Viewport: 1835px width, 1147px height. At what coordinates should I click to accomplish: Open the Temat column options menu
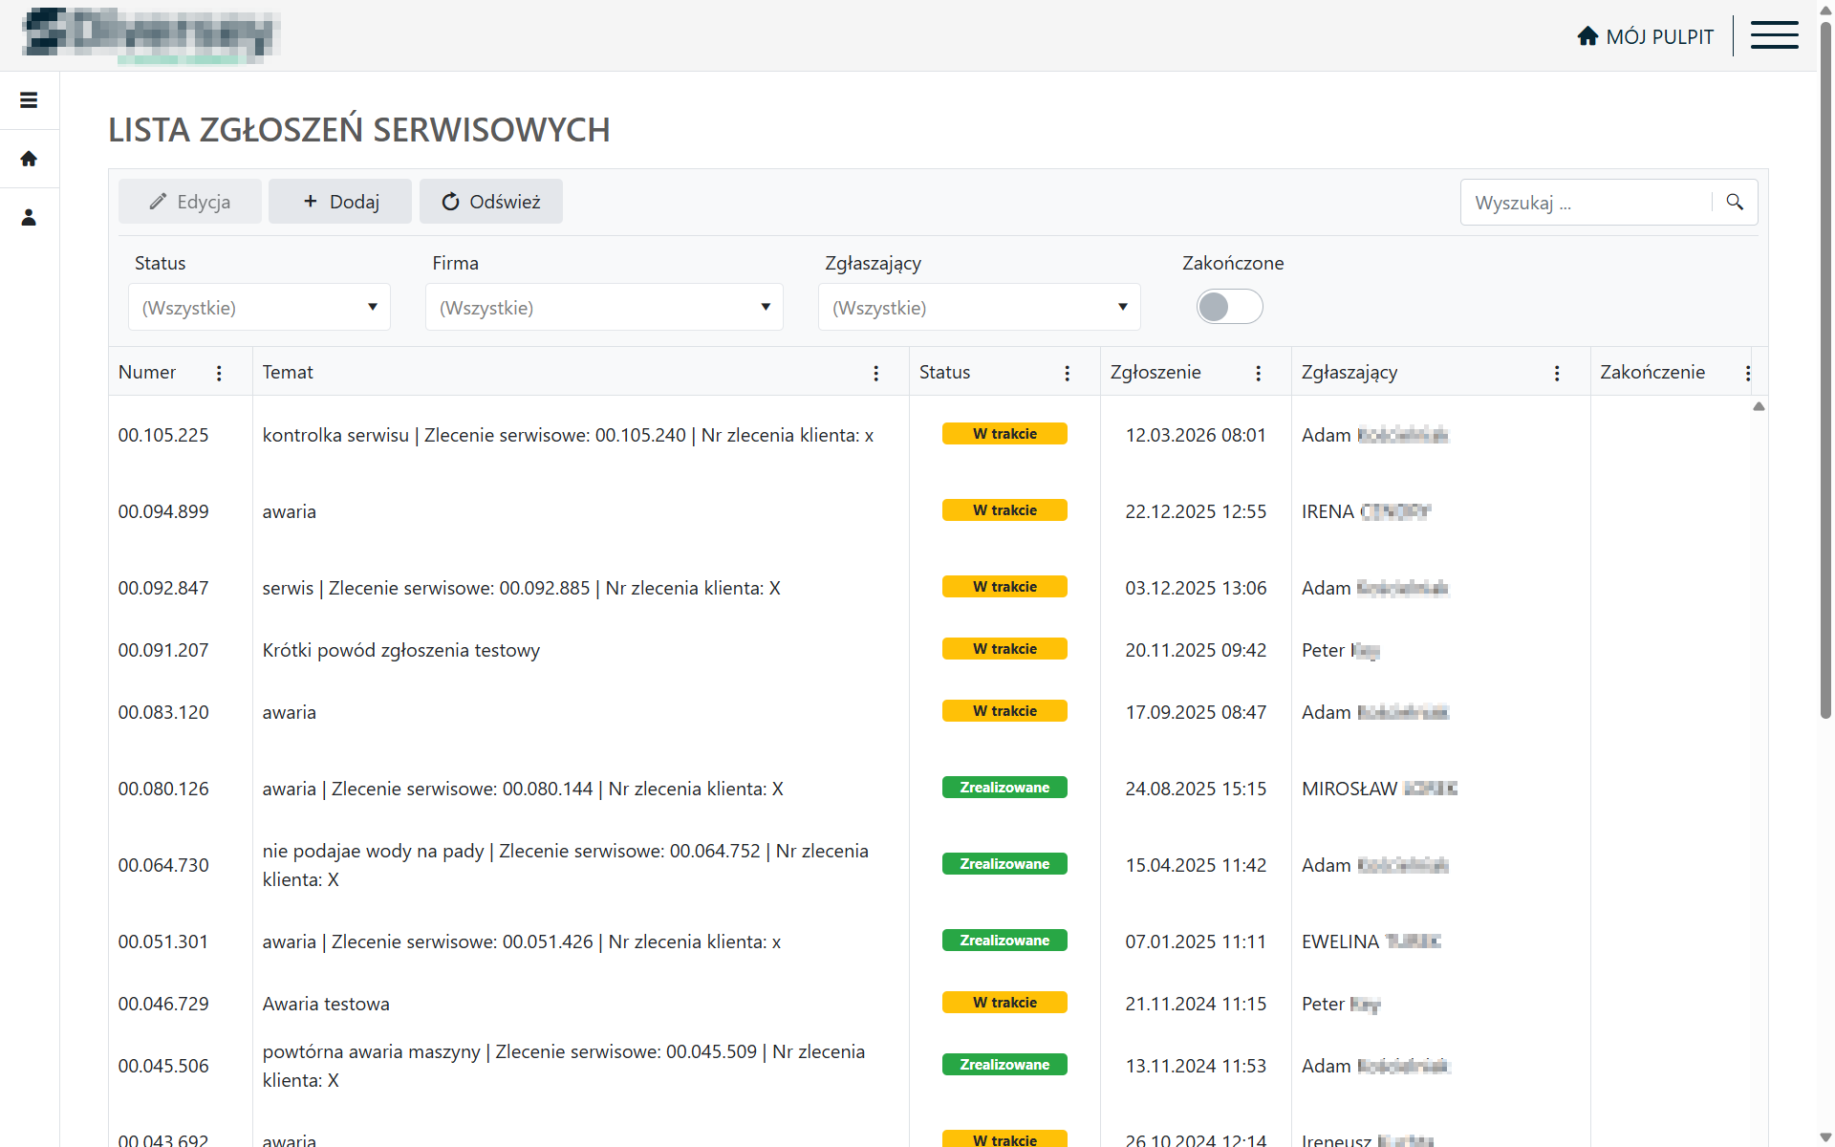[875, 374]
